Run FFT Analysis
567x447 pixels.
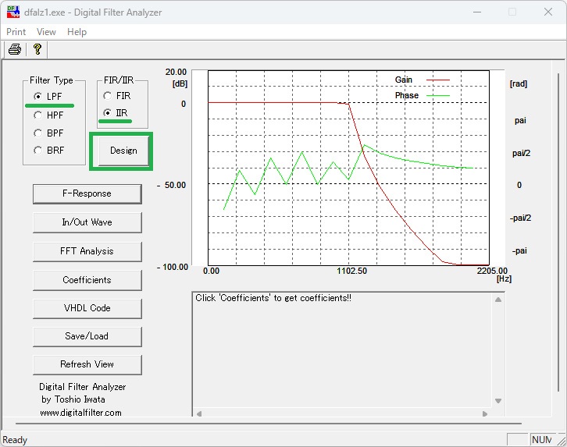coord(87,251)
